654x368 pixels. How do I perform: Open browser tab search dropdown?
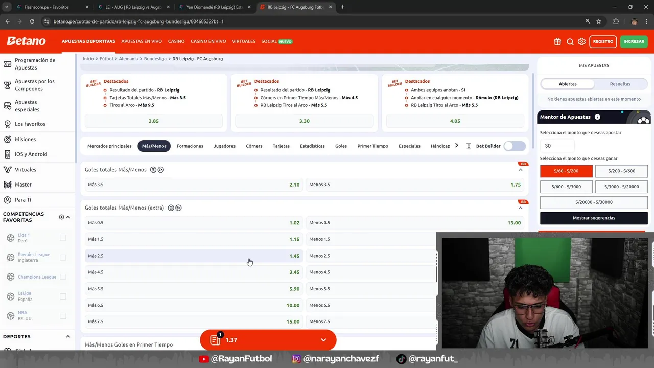[7, 7]
